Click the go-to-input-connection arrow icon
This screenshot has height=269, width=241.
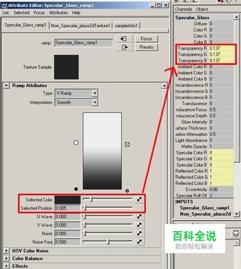(x=124, y=39)
